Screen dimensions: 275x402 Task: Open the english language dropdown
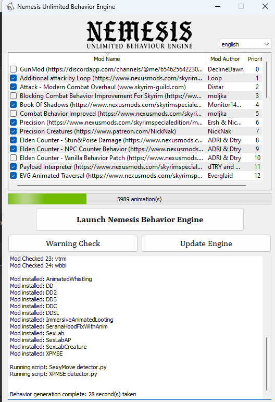(x=245, y=44)
